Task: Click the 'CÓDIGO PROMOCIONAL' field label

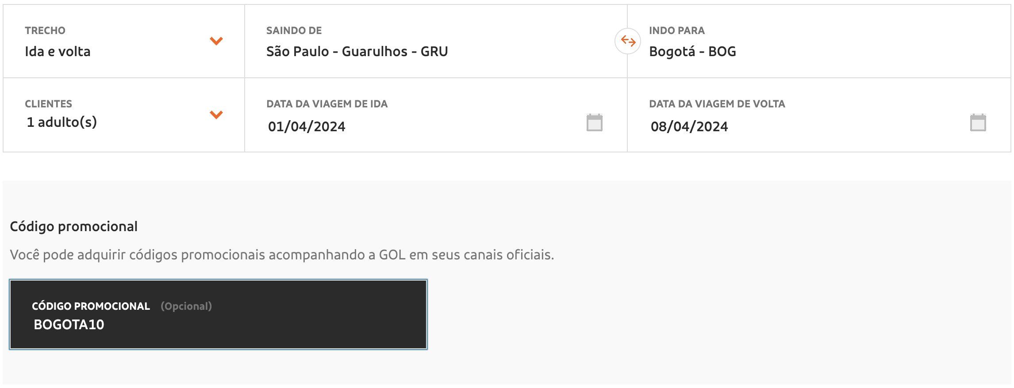Action: pos(91,306)
